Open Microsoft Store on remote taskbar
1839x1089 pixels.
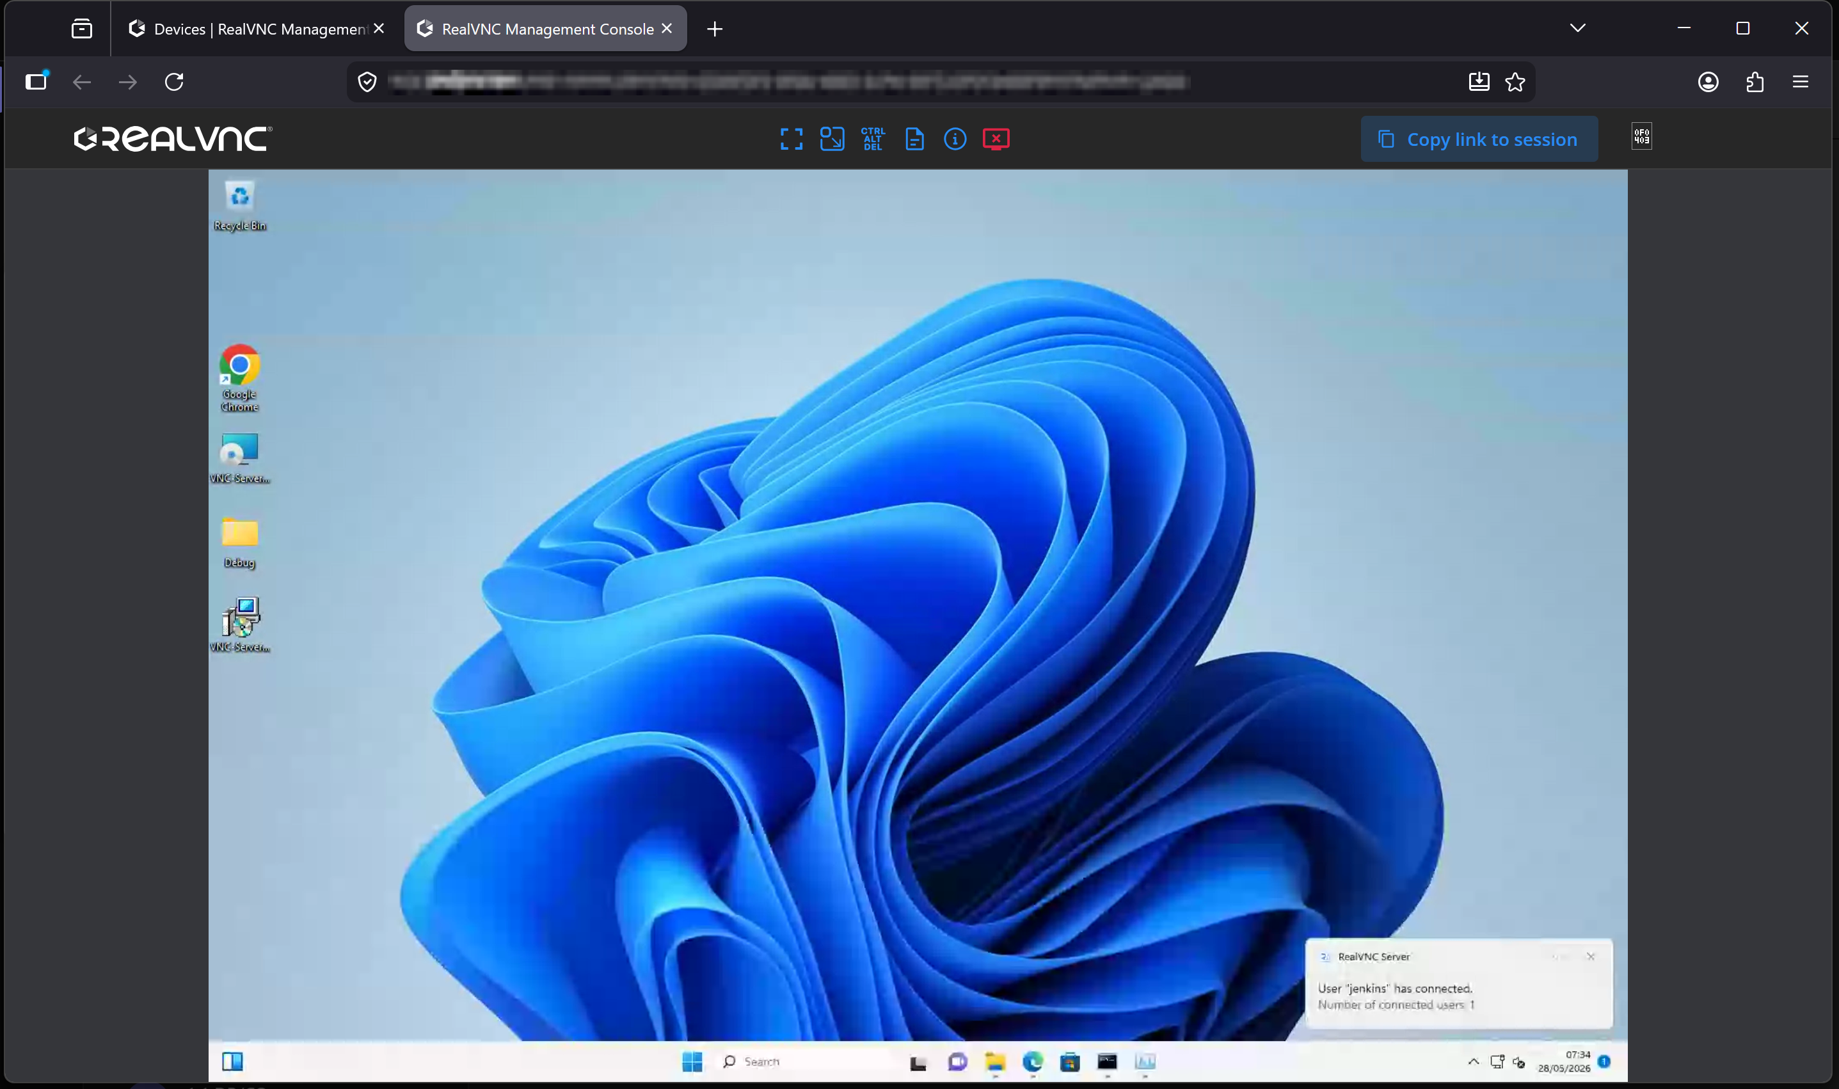coord(1070,1061)
